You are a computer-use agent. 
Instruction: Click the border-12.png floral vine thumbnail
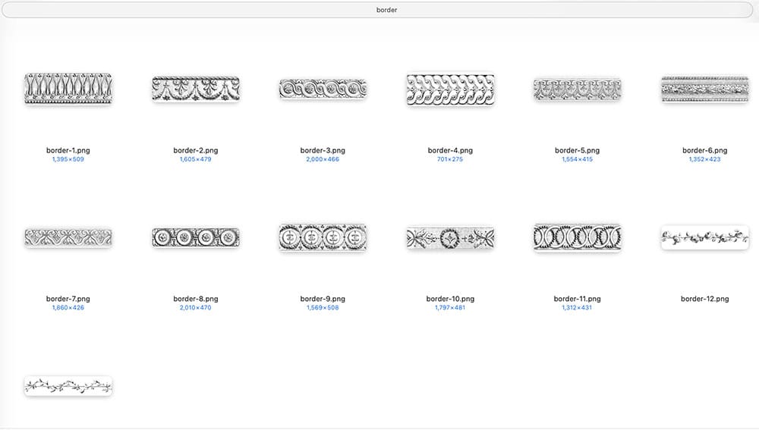704,237
